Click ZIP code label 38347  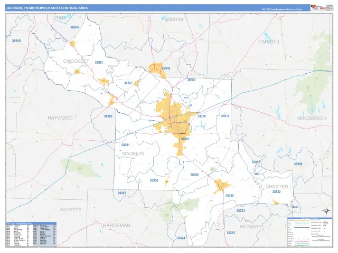(x=257, y=174)
